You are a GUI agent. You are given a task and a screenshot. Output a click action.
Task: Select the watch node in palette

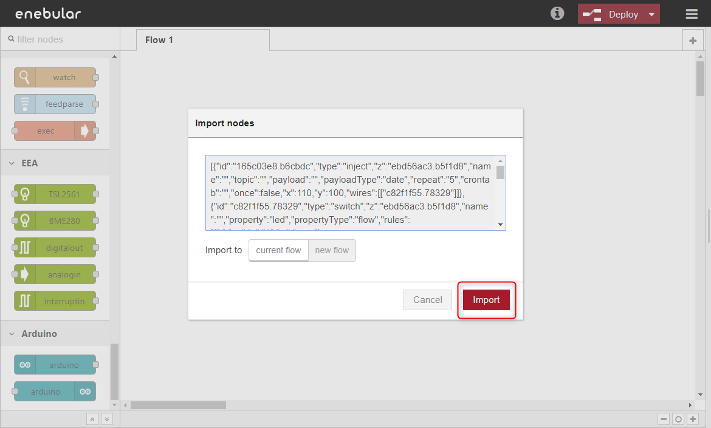coord(55,78)
